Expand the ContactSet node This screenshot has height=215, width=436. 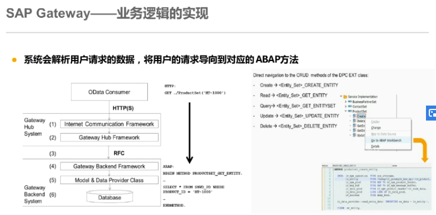click(x=346, y=107)
